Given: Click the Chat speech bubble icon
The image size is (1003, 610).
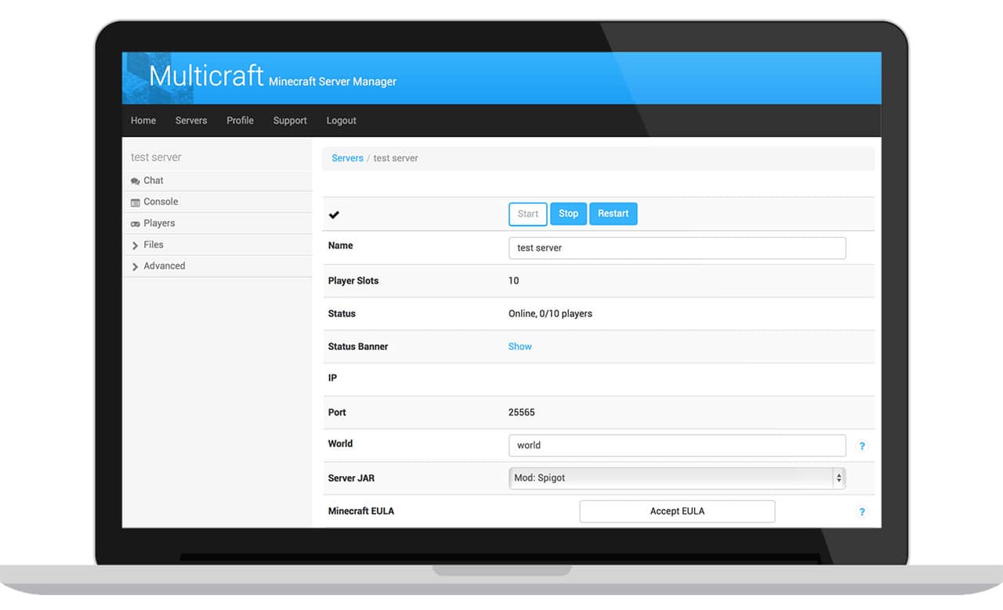Looking at the screenshot, I should 136,181.
